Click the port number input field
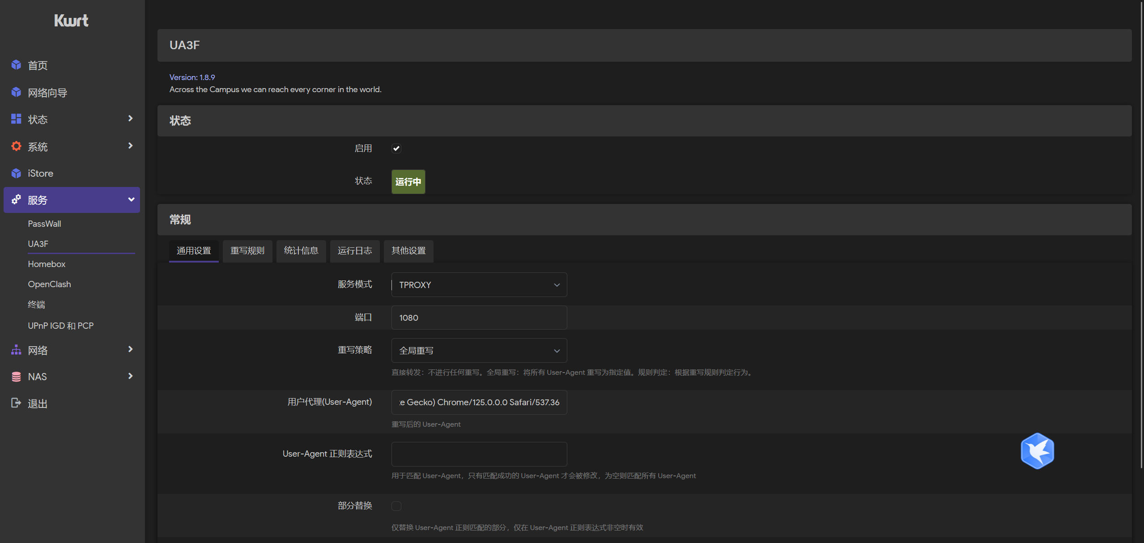Image resolution: width=1144 pixels, height=543 pixels. [479, 318]
